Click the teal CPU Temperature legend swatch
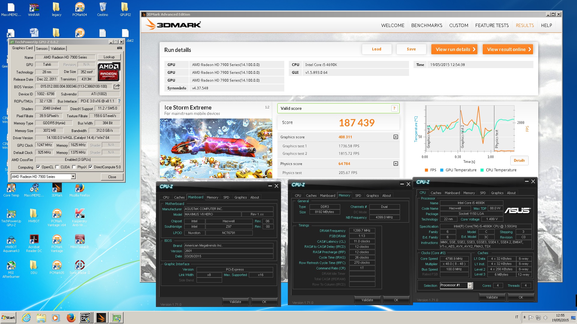Image resolution: width=577 pixels, height=324 pixels. point(482,170)
